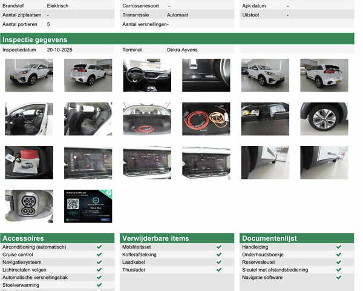This screenshot has width=363, height=291.
Task: Click the checkmark beside Navigatie software
Action: coord(339,277)
